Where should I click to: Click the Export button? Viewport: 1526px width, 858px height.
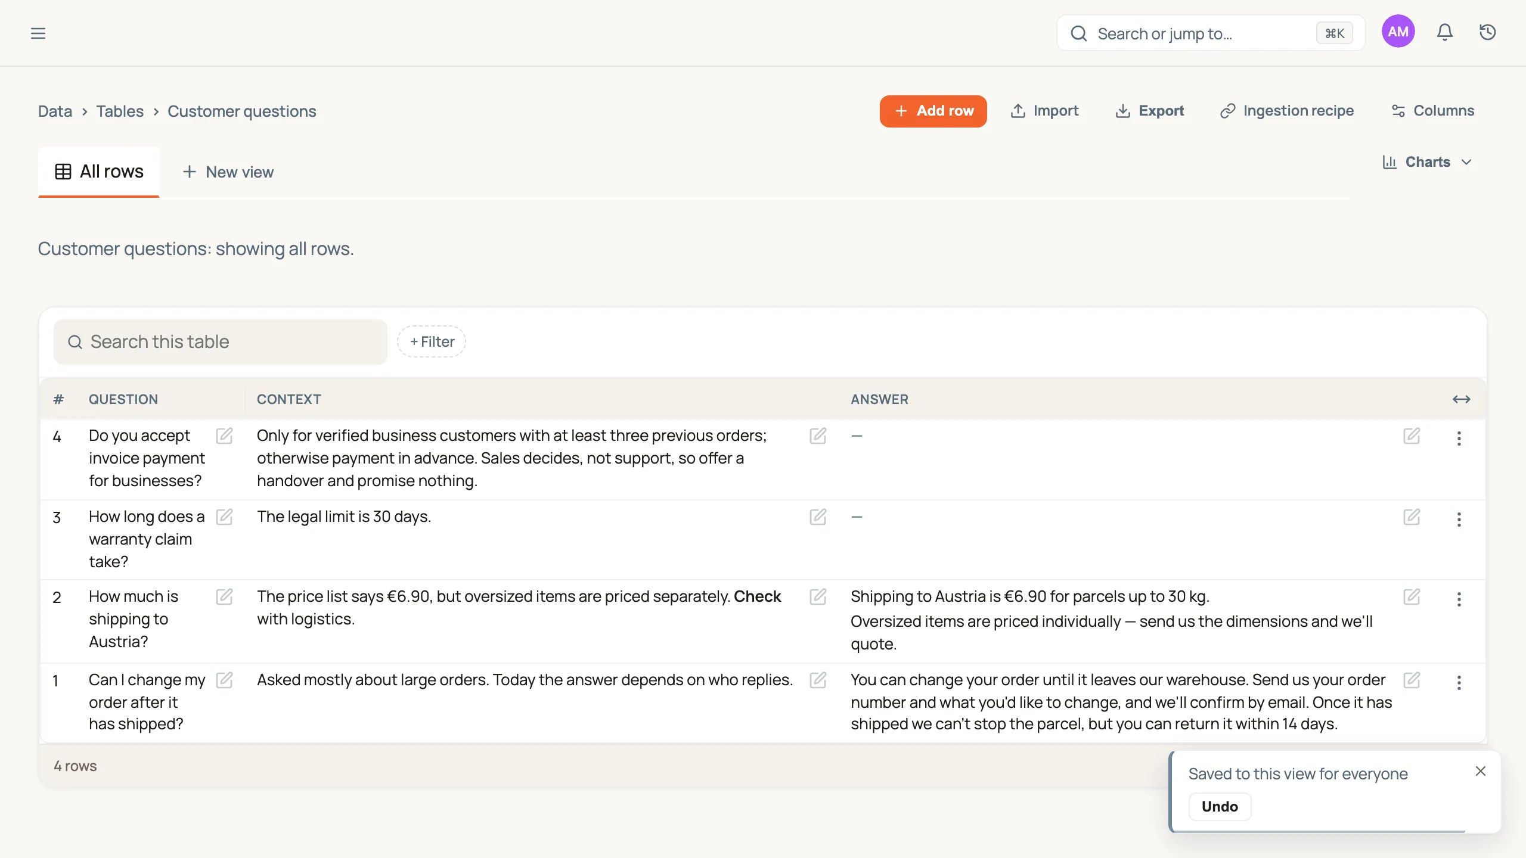pos(1150,111)
